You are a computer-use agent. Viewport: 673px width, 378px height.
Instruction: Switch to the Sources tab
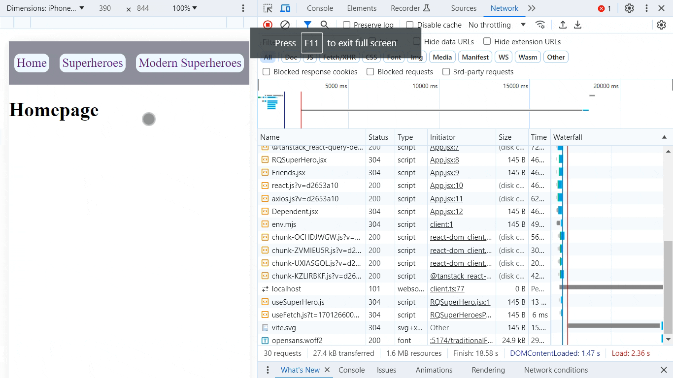[x=464, y=8]
